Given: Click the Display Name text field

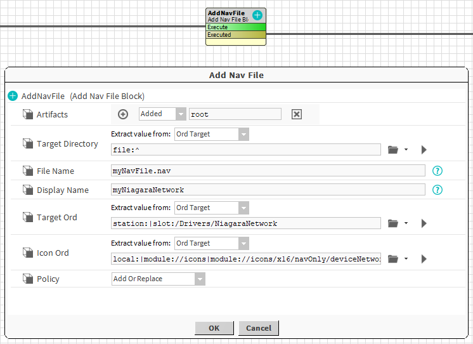Looking at the screenshot, I should point(268,190).
